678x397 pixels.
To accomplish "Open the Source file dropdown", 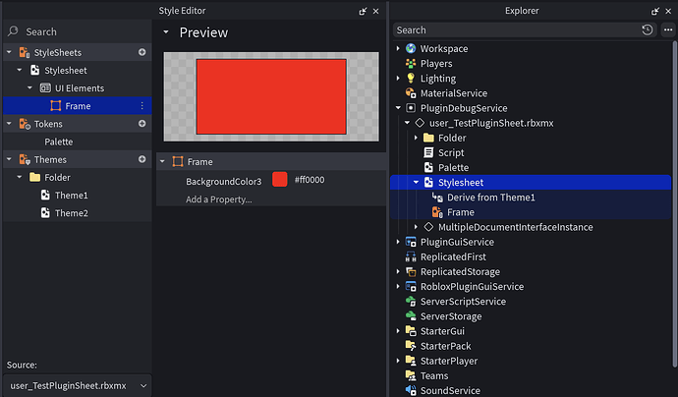I will pos(143,386).
